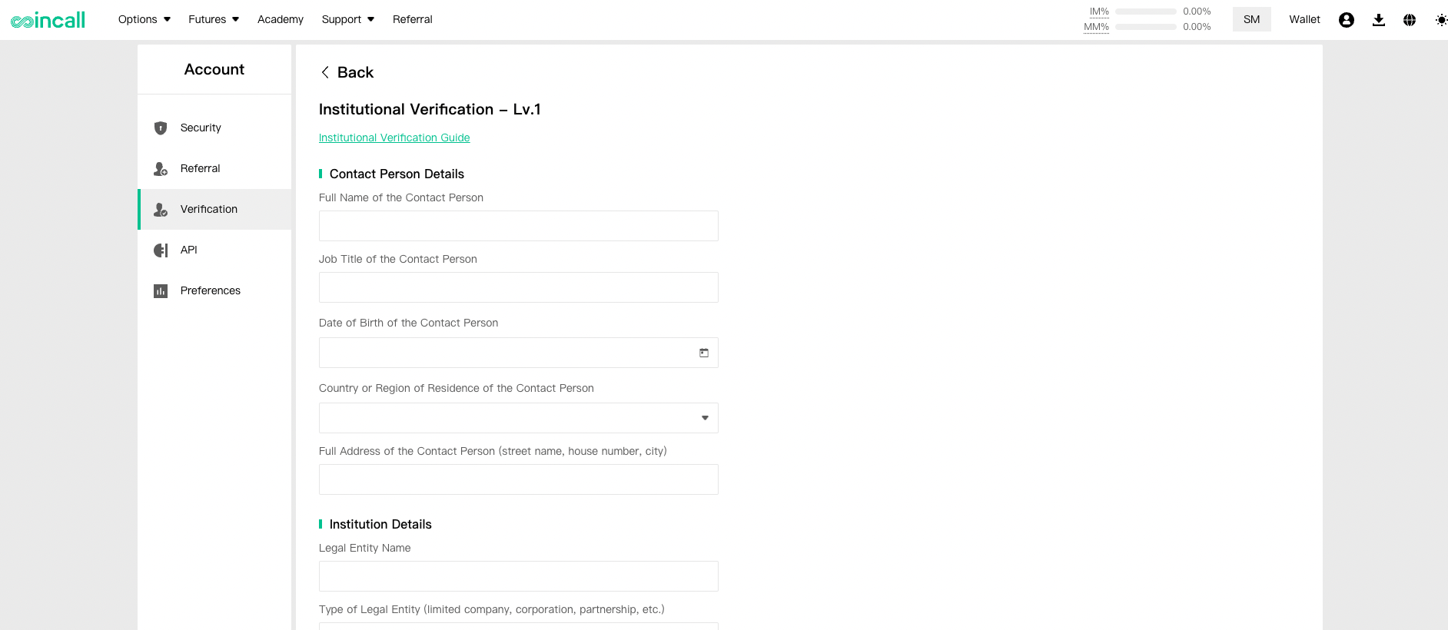Open the Academy menu item
1448x630 pixels.
tap(281, 19)
